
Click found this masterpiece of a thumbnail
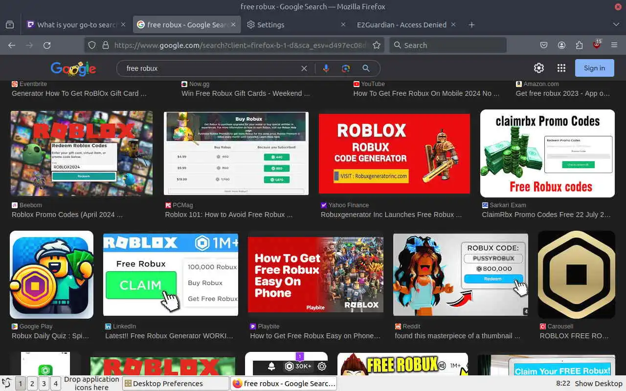click(457, 336)
